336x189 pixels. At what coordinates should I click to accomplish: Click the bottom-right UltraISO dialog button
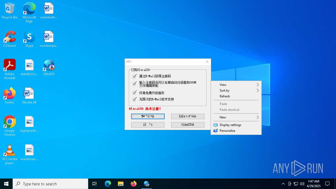tap(188, 125)
